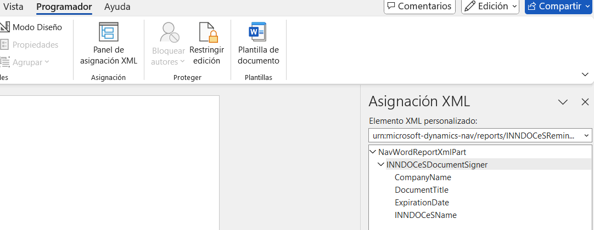Select the DocumentTitle XML field
This screenshot has width=594, height=230.
pos(421,189)
